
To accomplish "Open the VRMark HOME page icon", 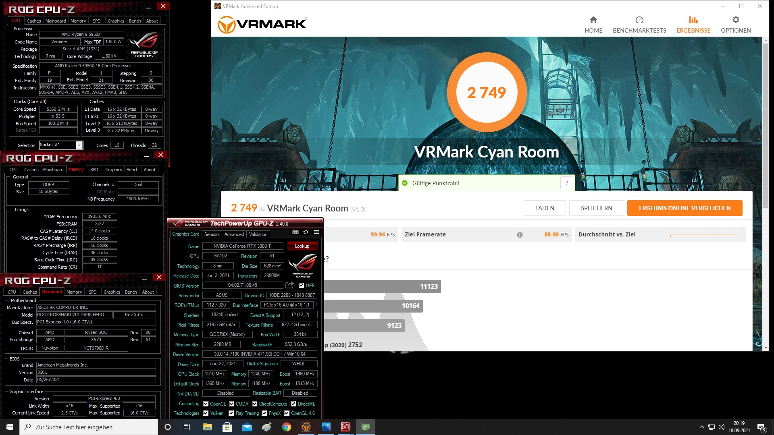I will tap(593, 20).
